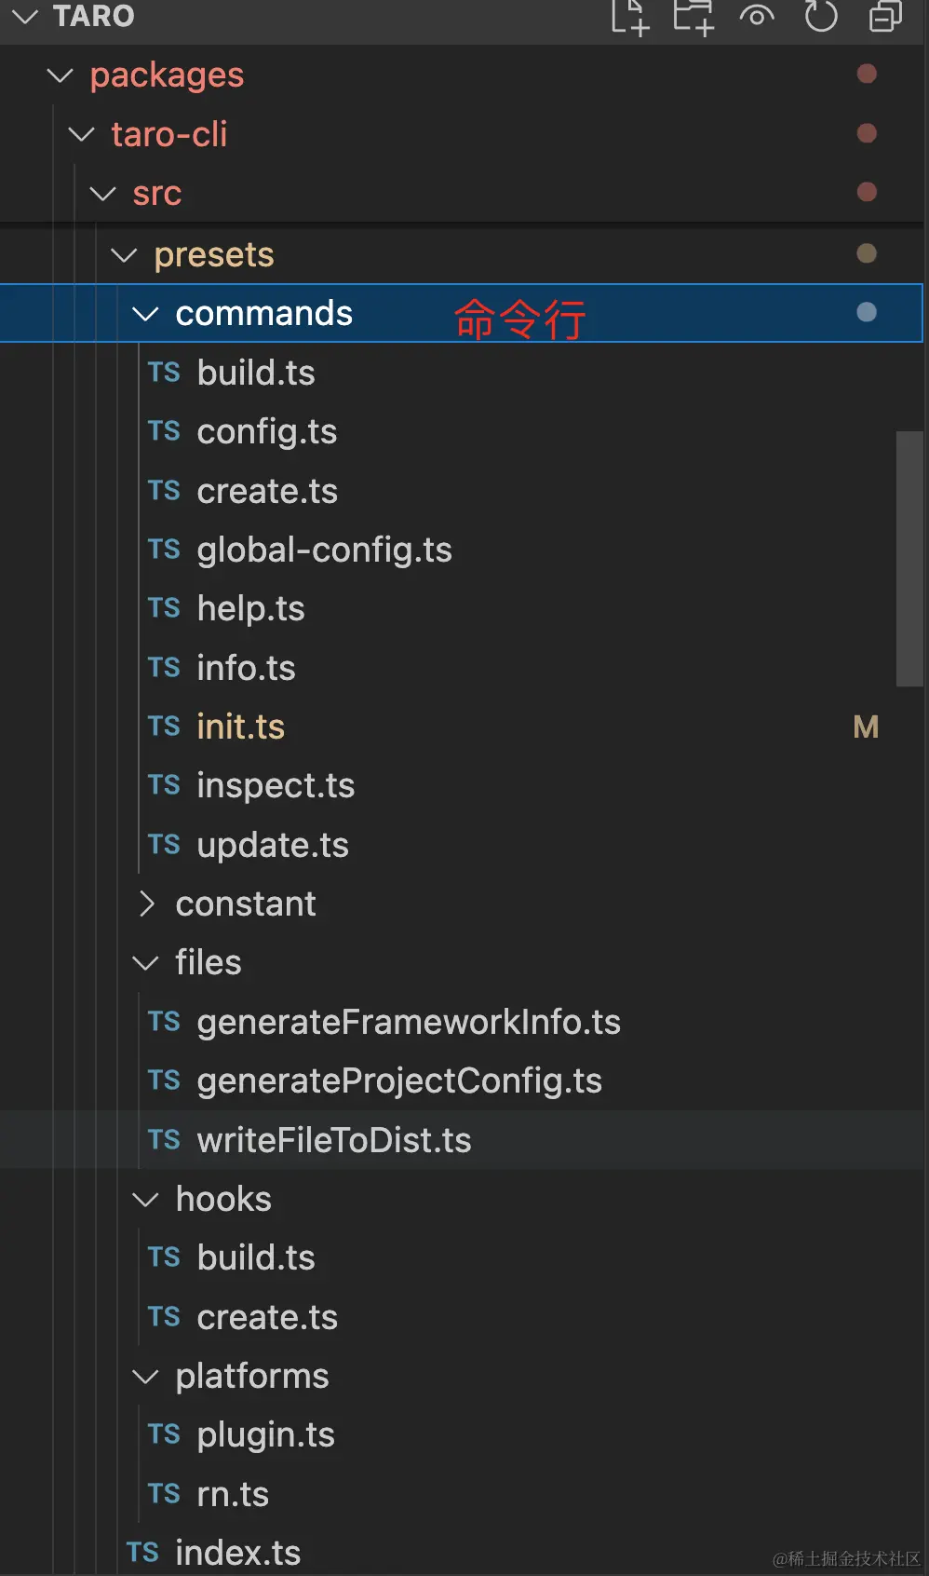The width and height of the screenshot is (929, 1576).
Task: Select the 'platforms' folder label
Action: pyautogui.click(x=252, y=1377)
